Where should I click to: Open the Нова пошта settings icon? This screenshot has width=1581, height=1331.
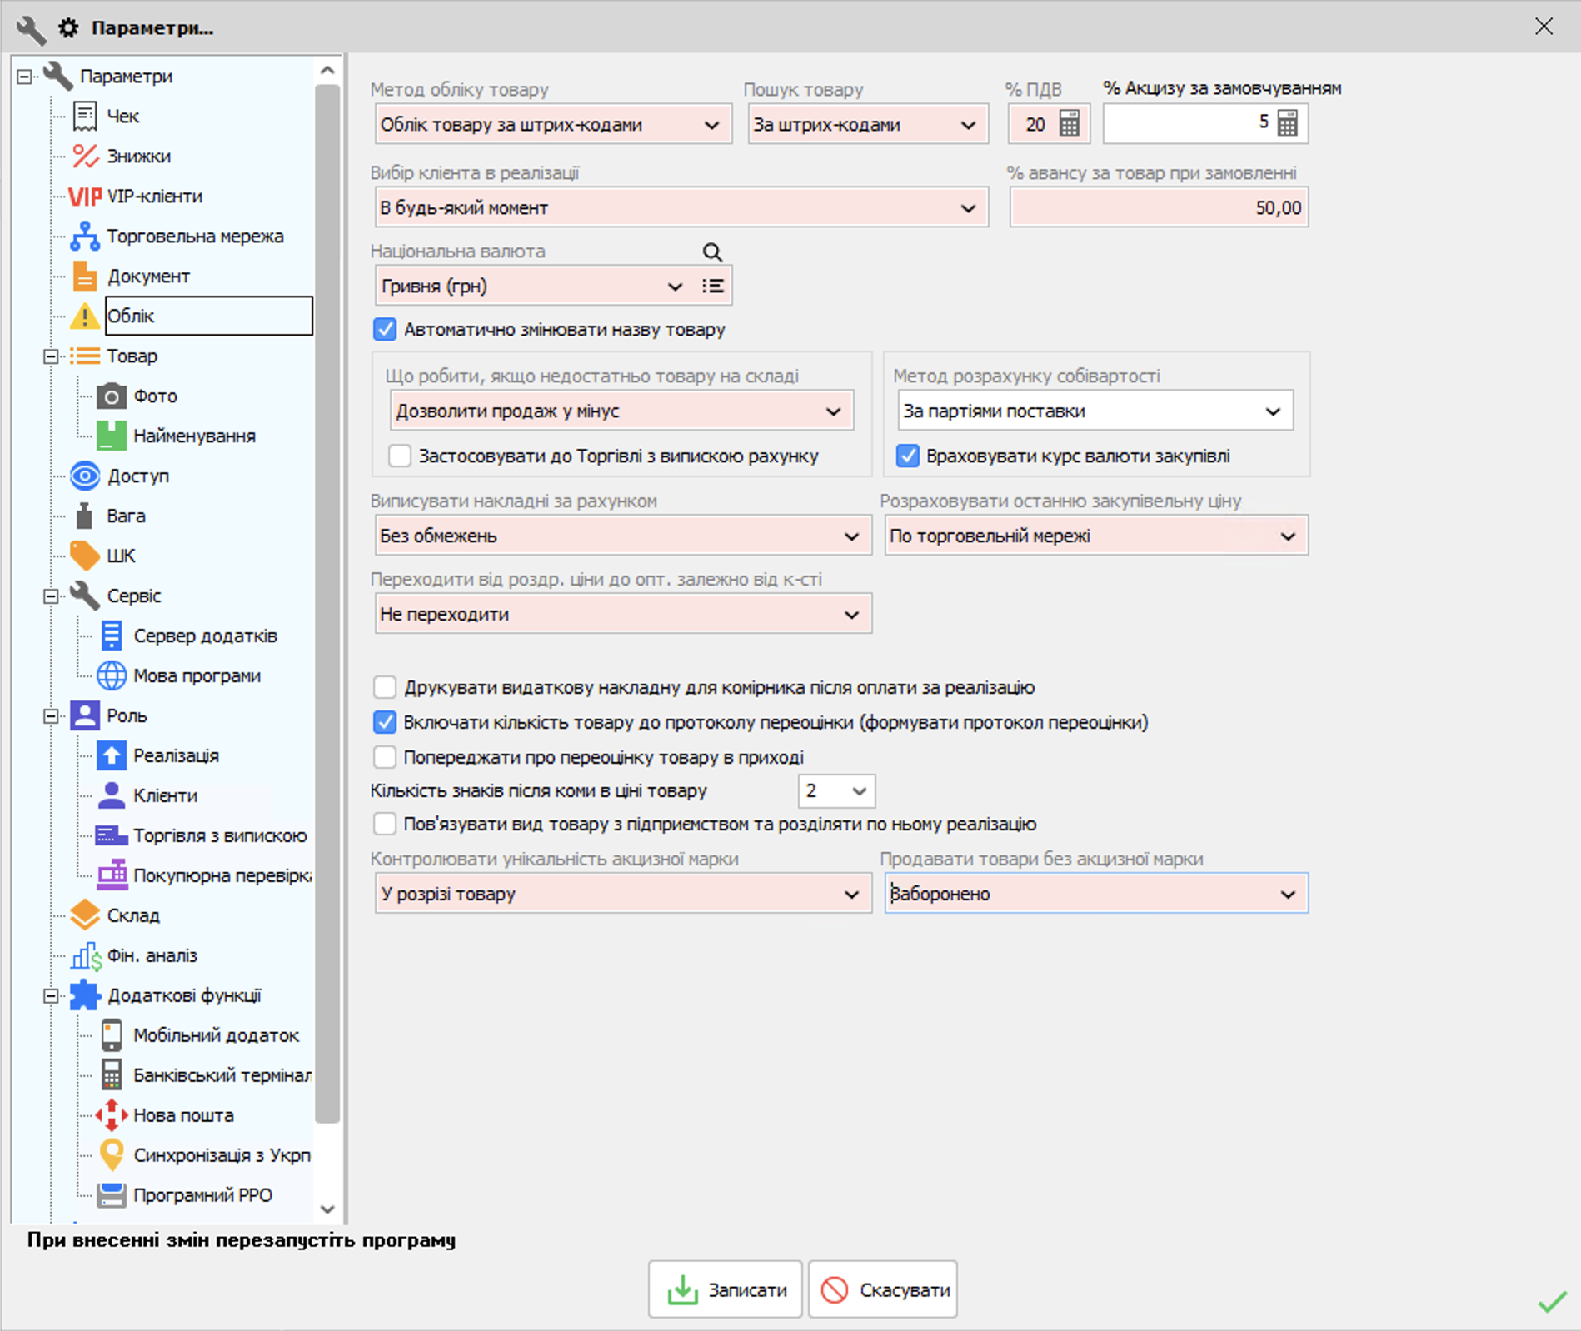[x=111, y=1115]
